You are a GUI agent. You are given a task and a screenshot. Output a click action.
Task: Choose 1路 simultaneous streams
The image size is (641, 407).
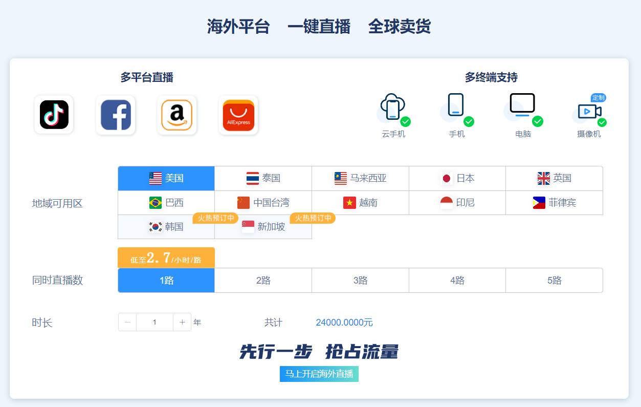(x=166, y=281)
